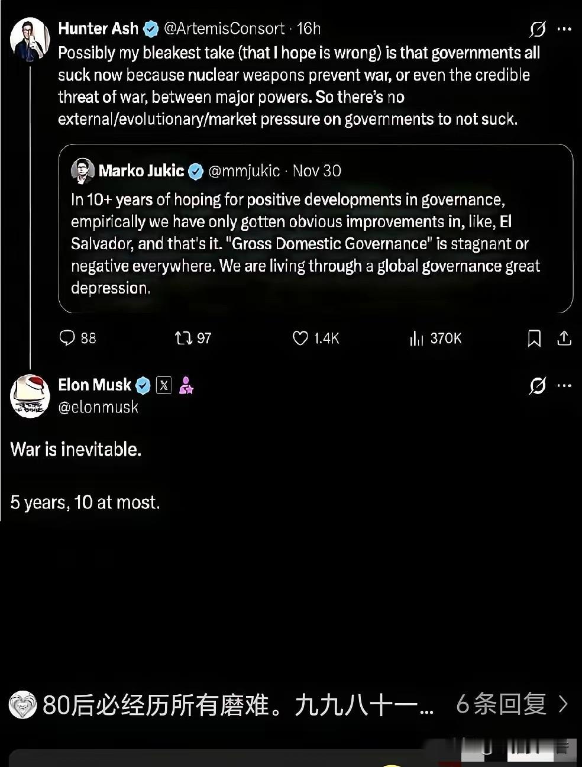Click the Grok icon on Hunter Ash's tweet
The image size is (582, 767).
point(538,29)
